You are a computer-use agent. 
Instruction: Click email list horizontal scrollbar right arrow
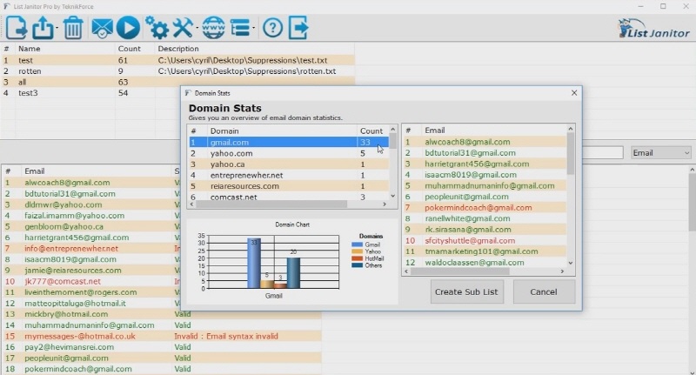562,271
